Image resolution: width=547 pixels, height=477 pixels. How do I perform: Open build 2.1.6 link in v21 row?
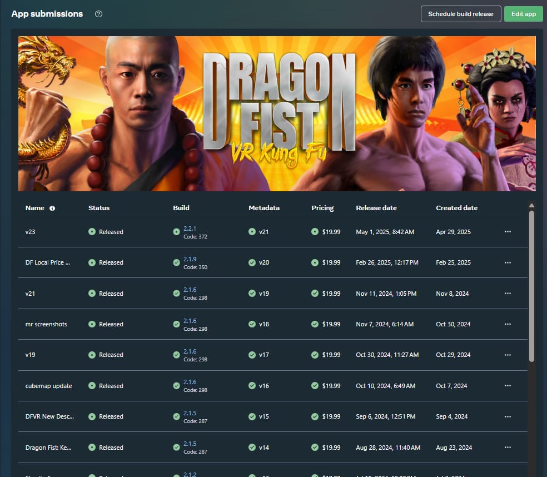coord(190,290)
